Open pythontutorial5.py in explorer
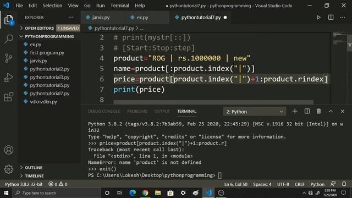Viewport: 352px width, 198px height. (x=49, y=85)
